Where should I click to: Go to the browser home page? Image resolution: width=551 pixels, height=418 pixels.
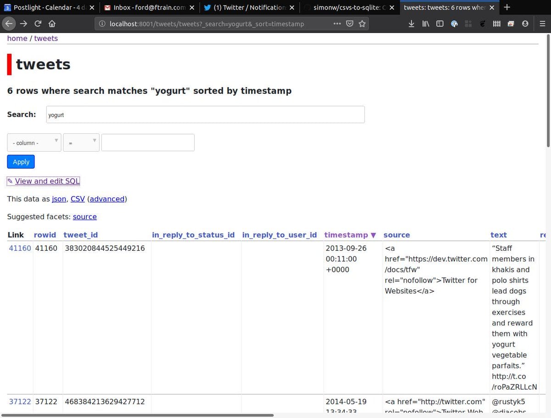[x=52, y=24]
